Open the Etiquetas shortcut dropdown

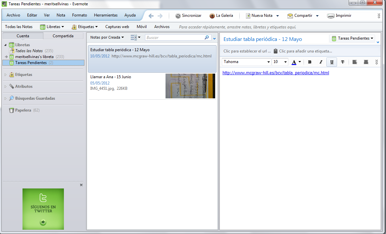click(84, 27)
